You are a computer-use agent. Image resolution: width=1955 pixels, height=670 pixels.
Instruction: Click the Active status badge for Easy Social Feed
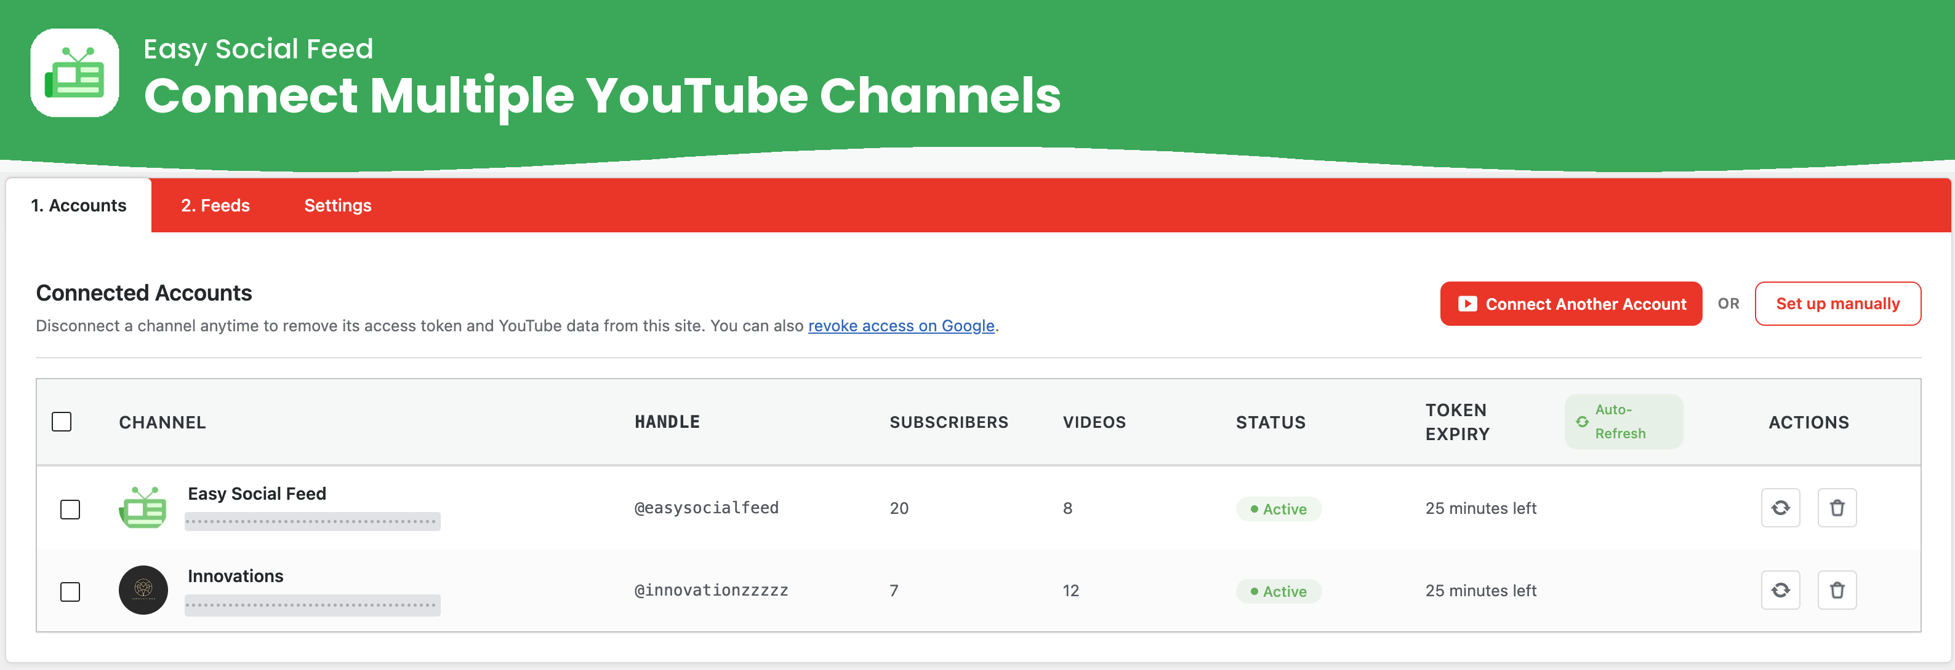tap(1279, 510)
